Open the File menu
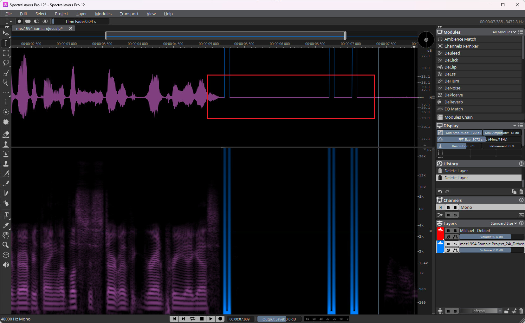 [x=9, y=14]
